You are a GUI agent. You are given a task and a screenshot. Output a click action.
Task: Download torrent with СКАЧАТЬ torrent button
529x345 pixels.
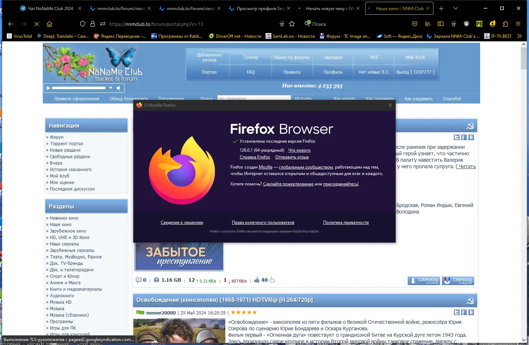coord(424,281)
